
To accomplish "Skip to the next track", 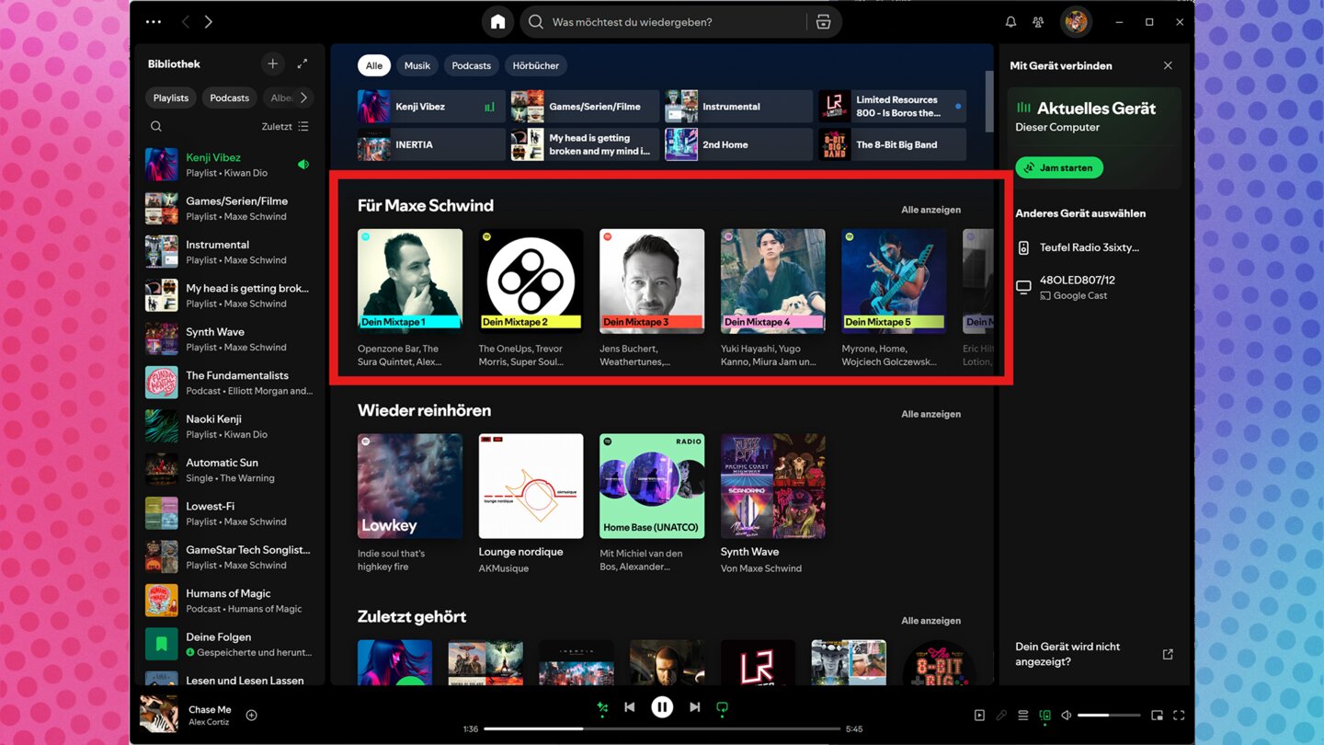I will coord(694,707).
